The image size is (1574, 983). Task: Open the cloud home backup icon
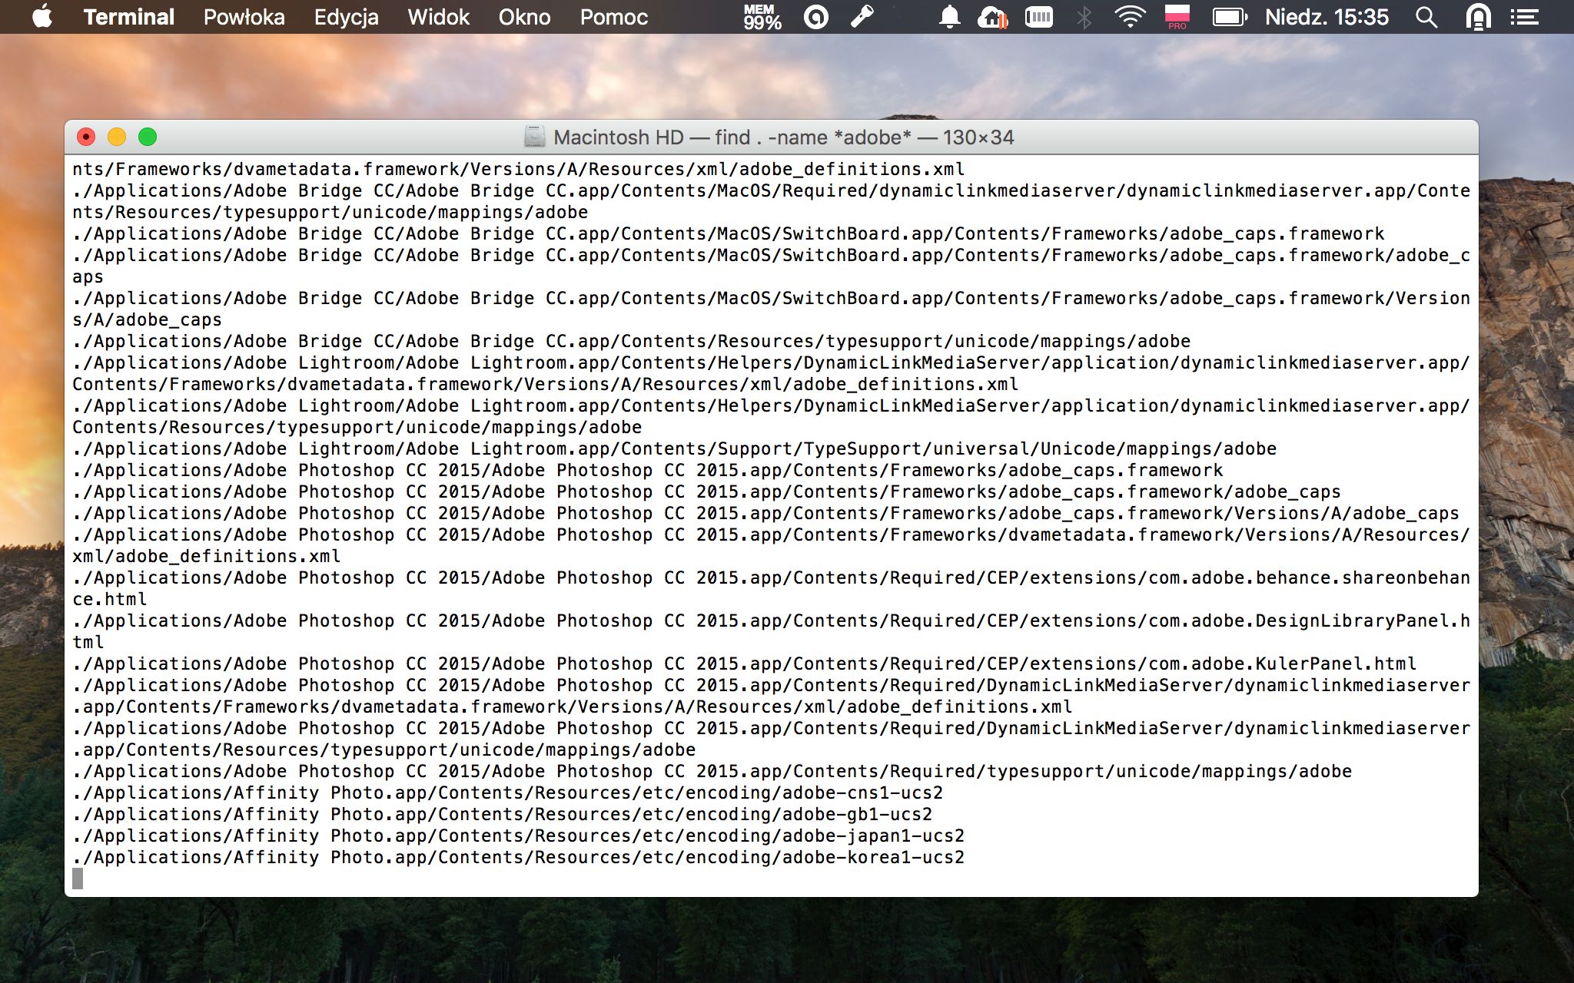[x=992, y=17]
